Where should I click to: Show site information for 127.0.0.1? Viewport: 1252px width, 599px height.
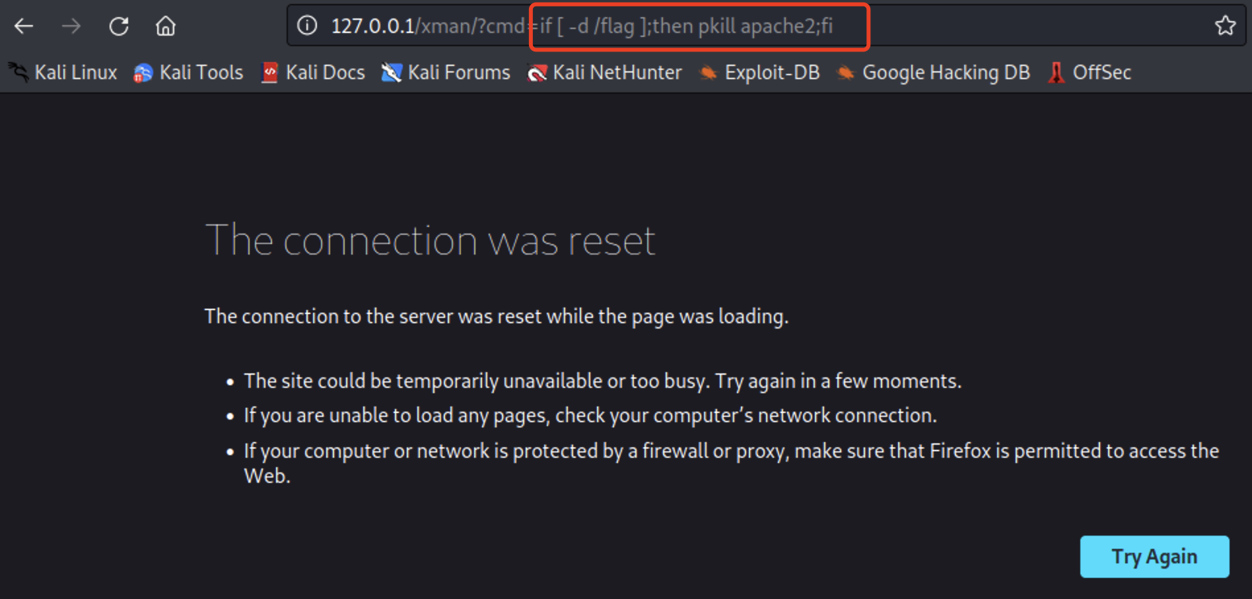(x=307, y=26)
